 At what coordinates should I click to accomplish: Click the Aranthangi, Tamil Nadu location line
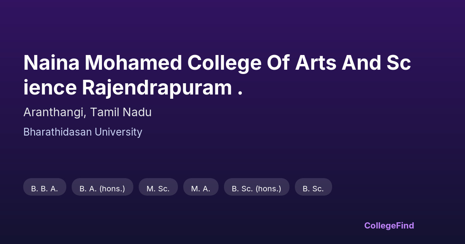[x=87, y=112]
